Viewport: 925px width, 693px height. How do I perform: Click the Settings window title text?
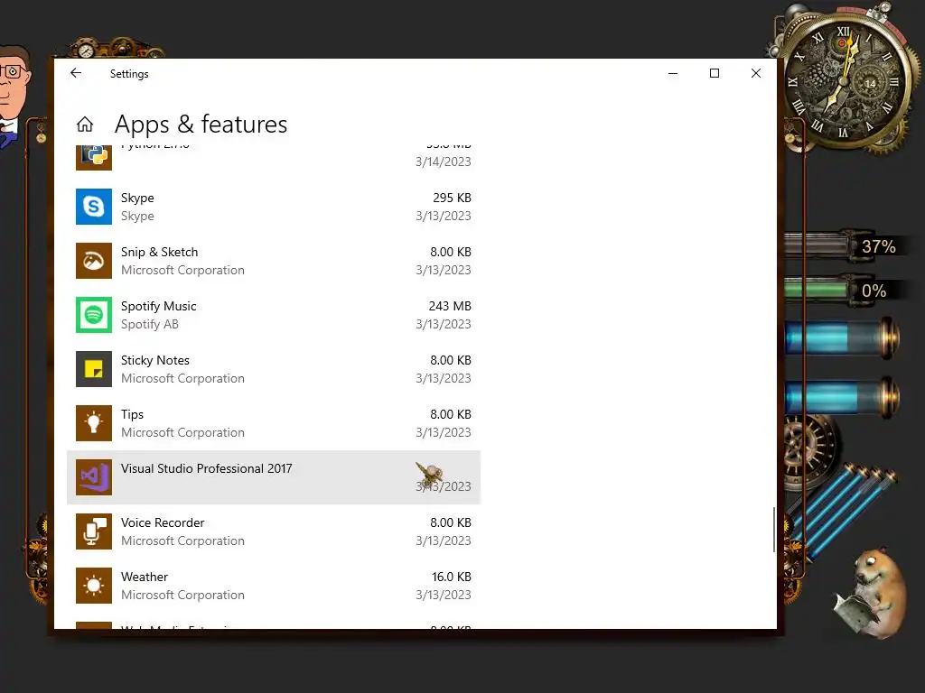(129, 74)
